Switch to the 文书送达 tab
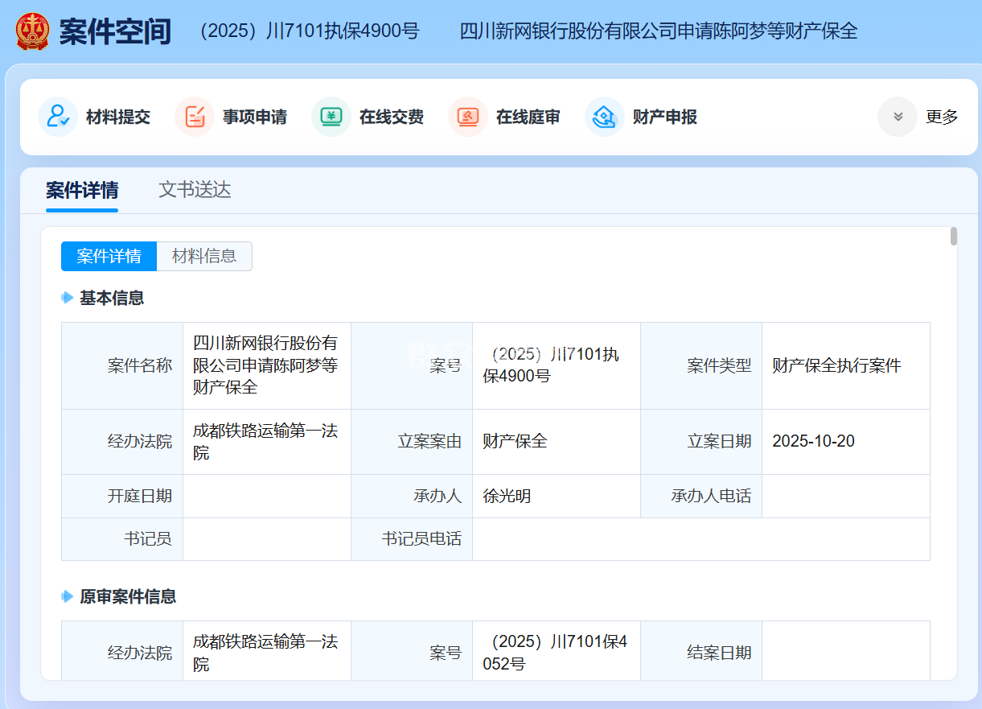 click(195, 190)
